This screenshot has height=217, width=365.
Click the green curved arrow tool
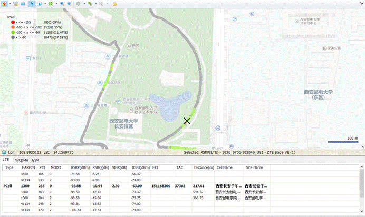(90, 4)
